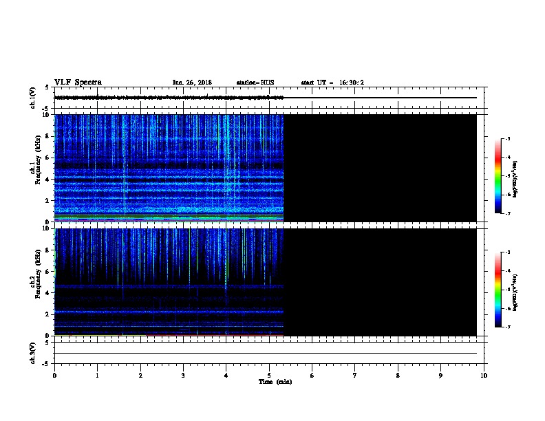Click the ch.1 spectrogram color scale bar
The height and width of the screenshot is (421, 545).
pos(498,176)
